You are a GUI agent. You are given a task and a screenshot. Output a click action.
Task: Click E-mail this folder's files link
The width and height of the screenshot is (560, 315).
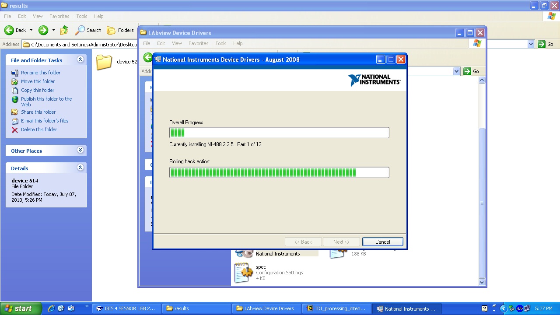(45, 121)
